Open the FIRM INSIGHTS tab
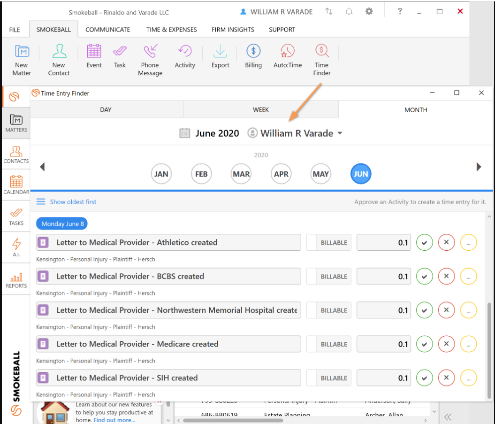 pyautogui.click(x=233, y=30)
